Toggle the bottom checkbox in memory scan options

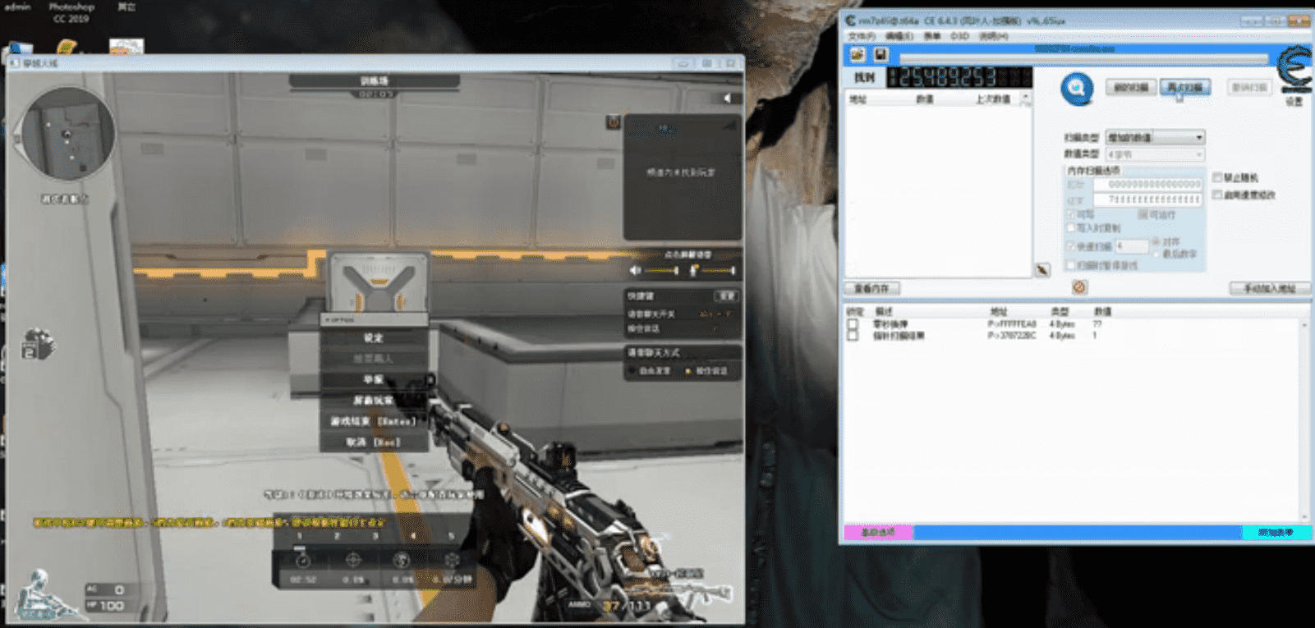click(1070, 265)
